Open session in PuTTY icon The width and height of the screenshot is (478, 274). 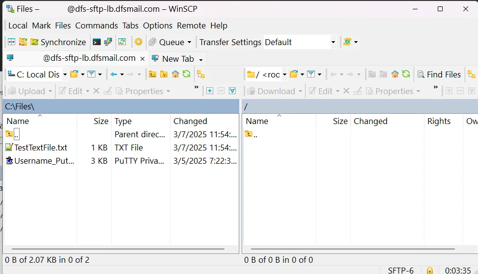tap(108, 42)
